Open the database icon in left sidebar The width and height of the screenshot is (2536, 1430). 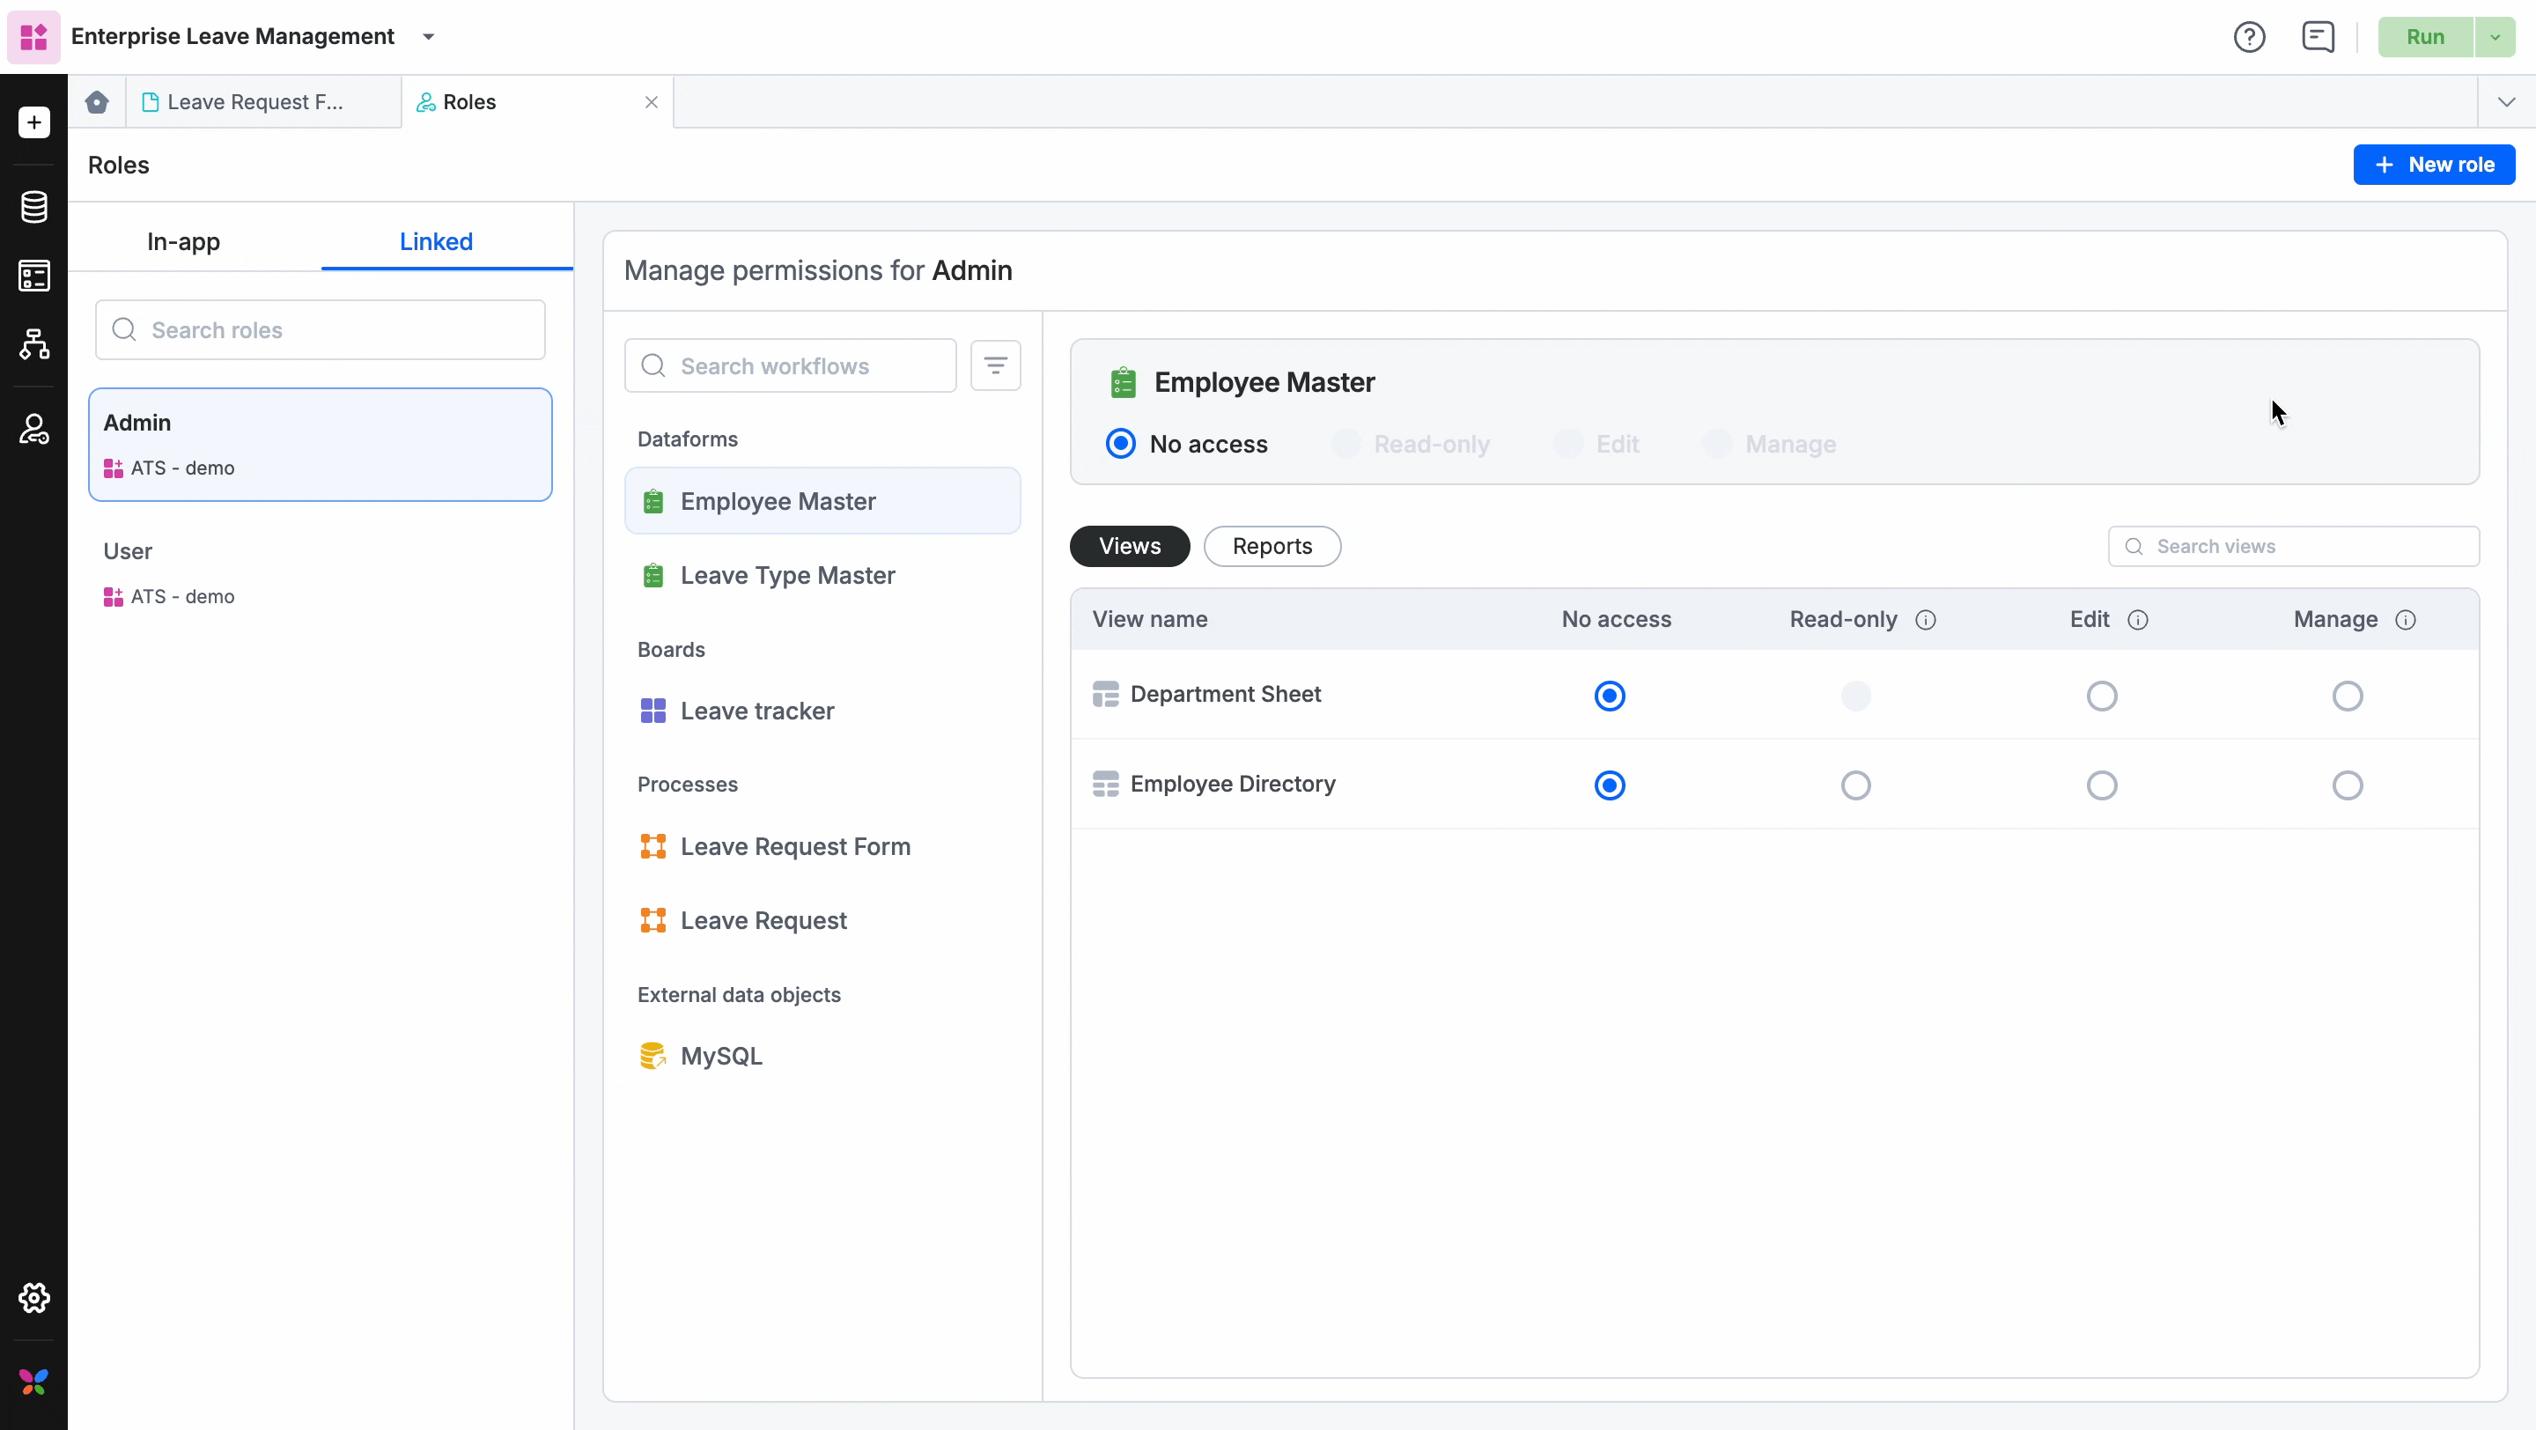33,207
